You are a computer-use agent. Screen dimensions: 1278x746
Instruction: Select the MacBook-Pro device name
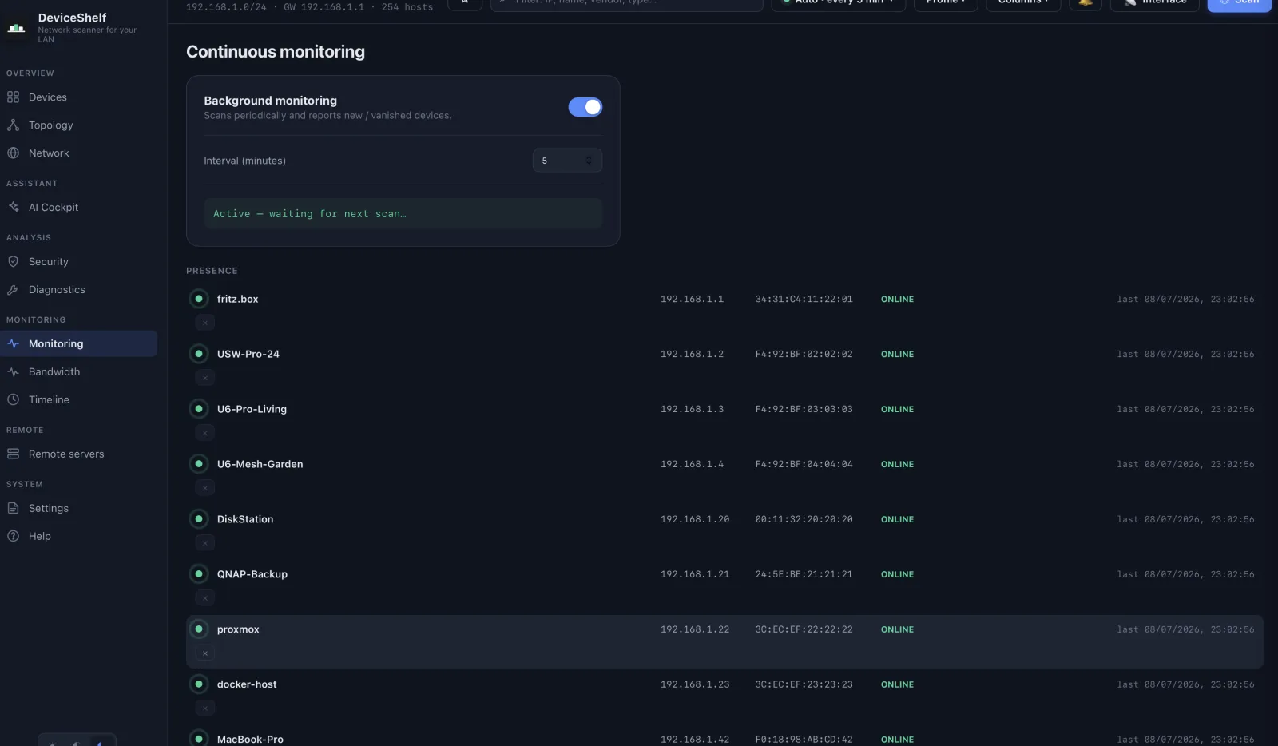[x=250, y=740]
